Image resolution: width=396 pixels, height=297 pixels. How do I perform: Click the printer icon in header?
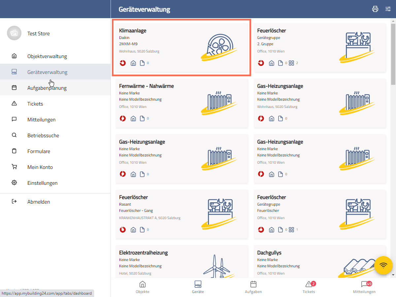pos(375,9)
